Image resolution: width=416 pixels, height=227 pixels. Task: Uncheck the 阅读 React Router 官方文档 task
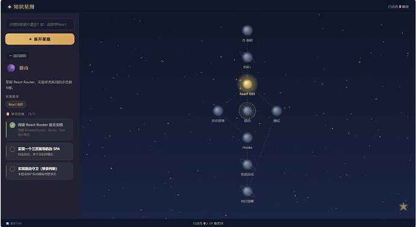pyautogui.click(x=13, y=125)
